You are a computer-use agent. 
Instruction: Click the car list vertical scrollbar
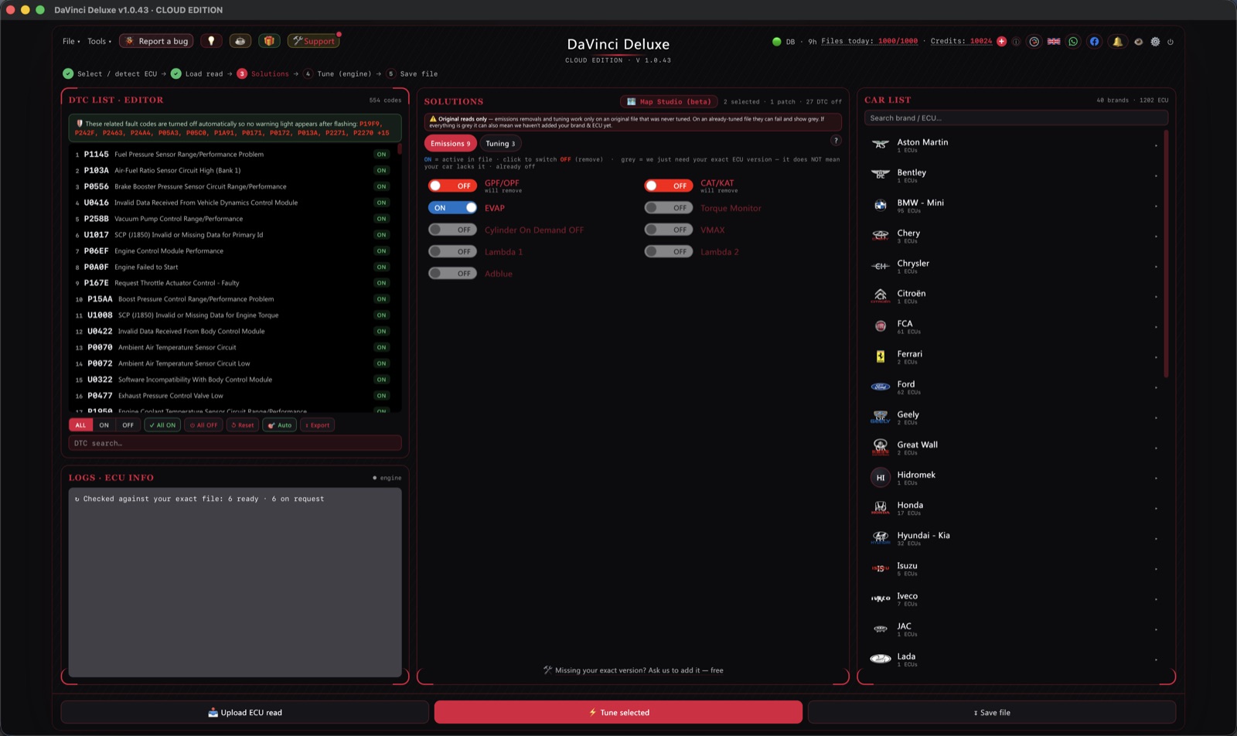[1166, 255]
